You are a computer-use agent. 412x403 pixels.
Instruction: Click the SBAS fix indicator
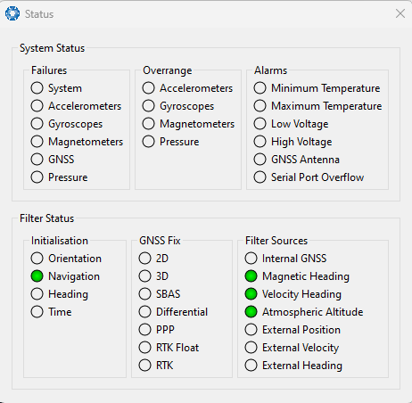tap(144, 294)
